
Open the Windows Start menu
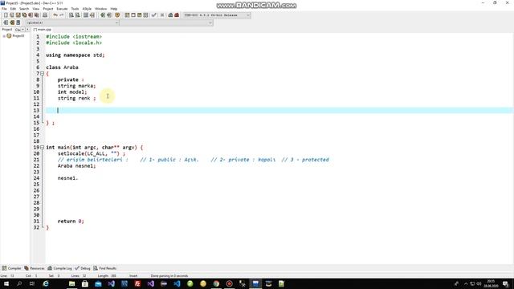click(x=6, y=283)
